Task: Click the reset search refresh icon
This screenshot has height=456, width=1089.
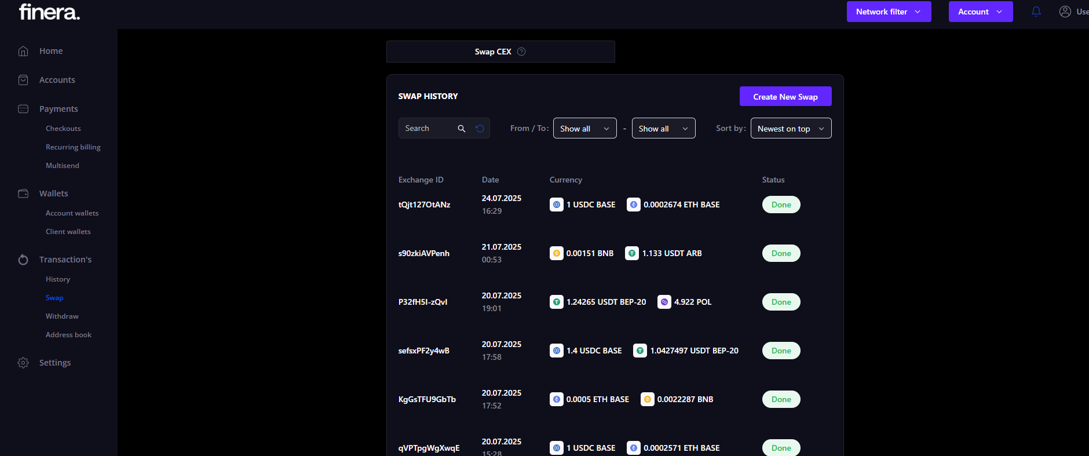Action: click(480, 129)
